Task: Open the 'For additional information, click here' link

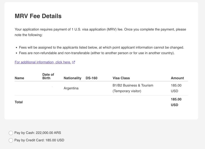Action: pyautogui.click(x=43, y=62)
